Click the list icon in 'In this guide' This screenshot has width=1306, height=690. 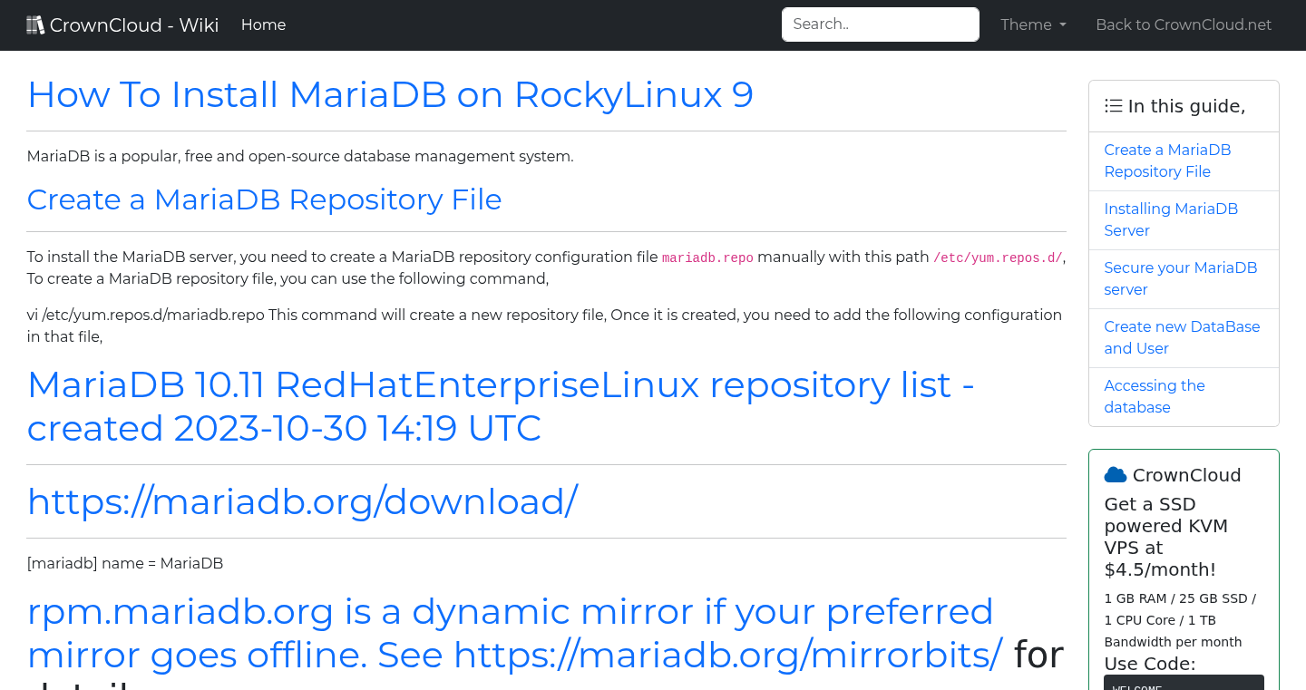coord(1113,105)
